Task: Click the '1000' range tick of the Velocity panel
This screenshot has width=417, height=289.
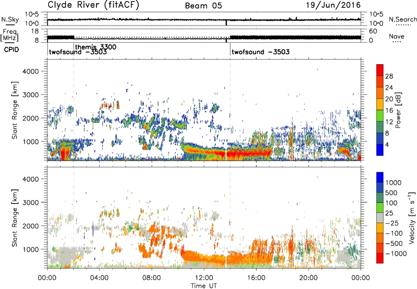Action: 31,249
